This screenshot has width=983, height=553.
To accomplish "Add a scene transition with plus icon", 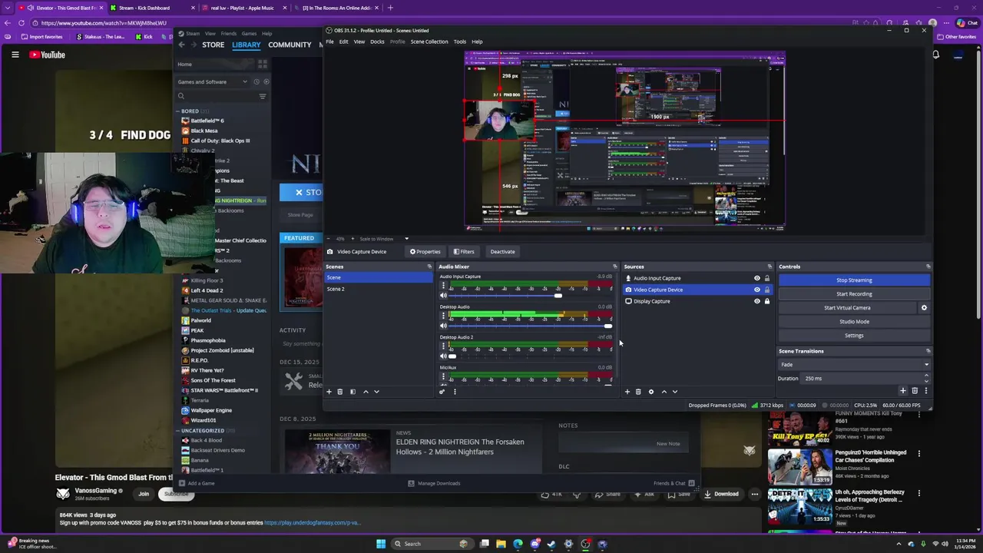I will tap(903, 391).
